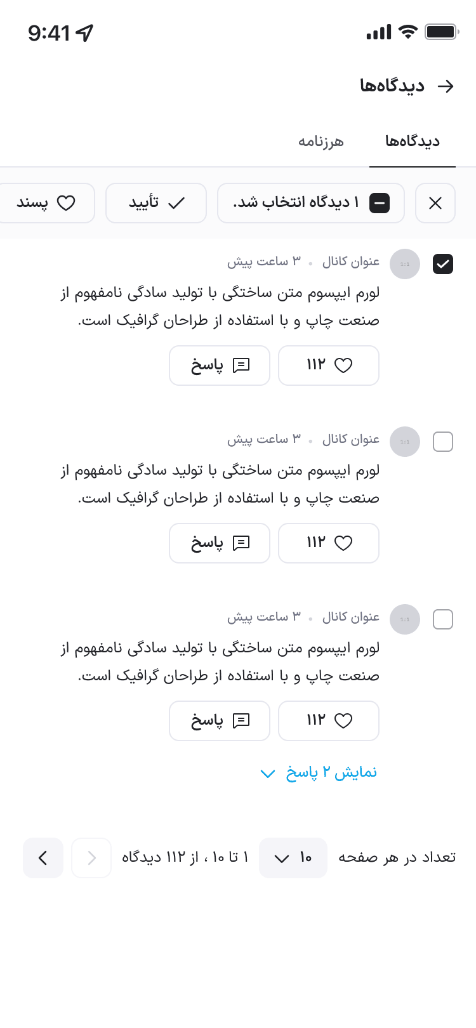Switch to the هرزنامه tab
Image resolution: width=476 pixels, height=1028 pixels.
click(321, 141)
